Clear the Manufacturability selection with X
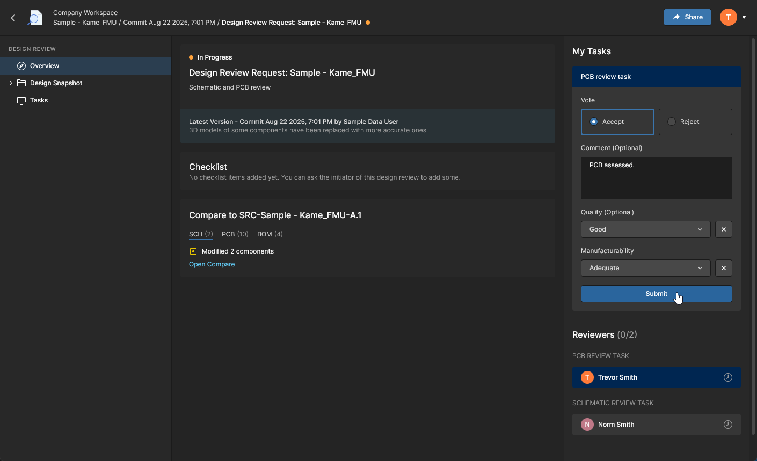Image resolution: width=757 pixels, height=461 pixels. [x=723, y=268]
